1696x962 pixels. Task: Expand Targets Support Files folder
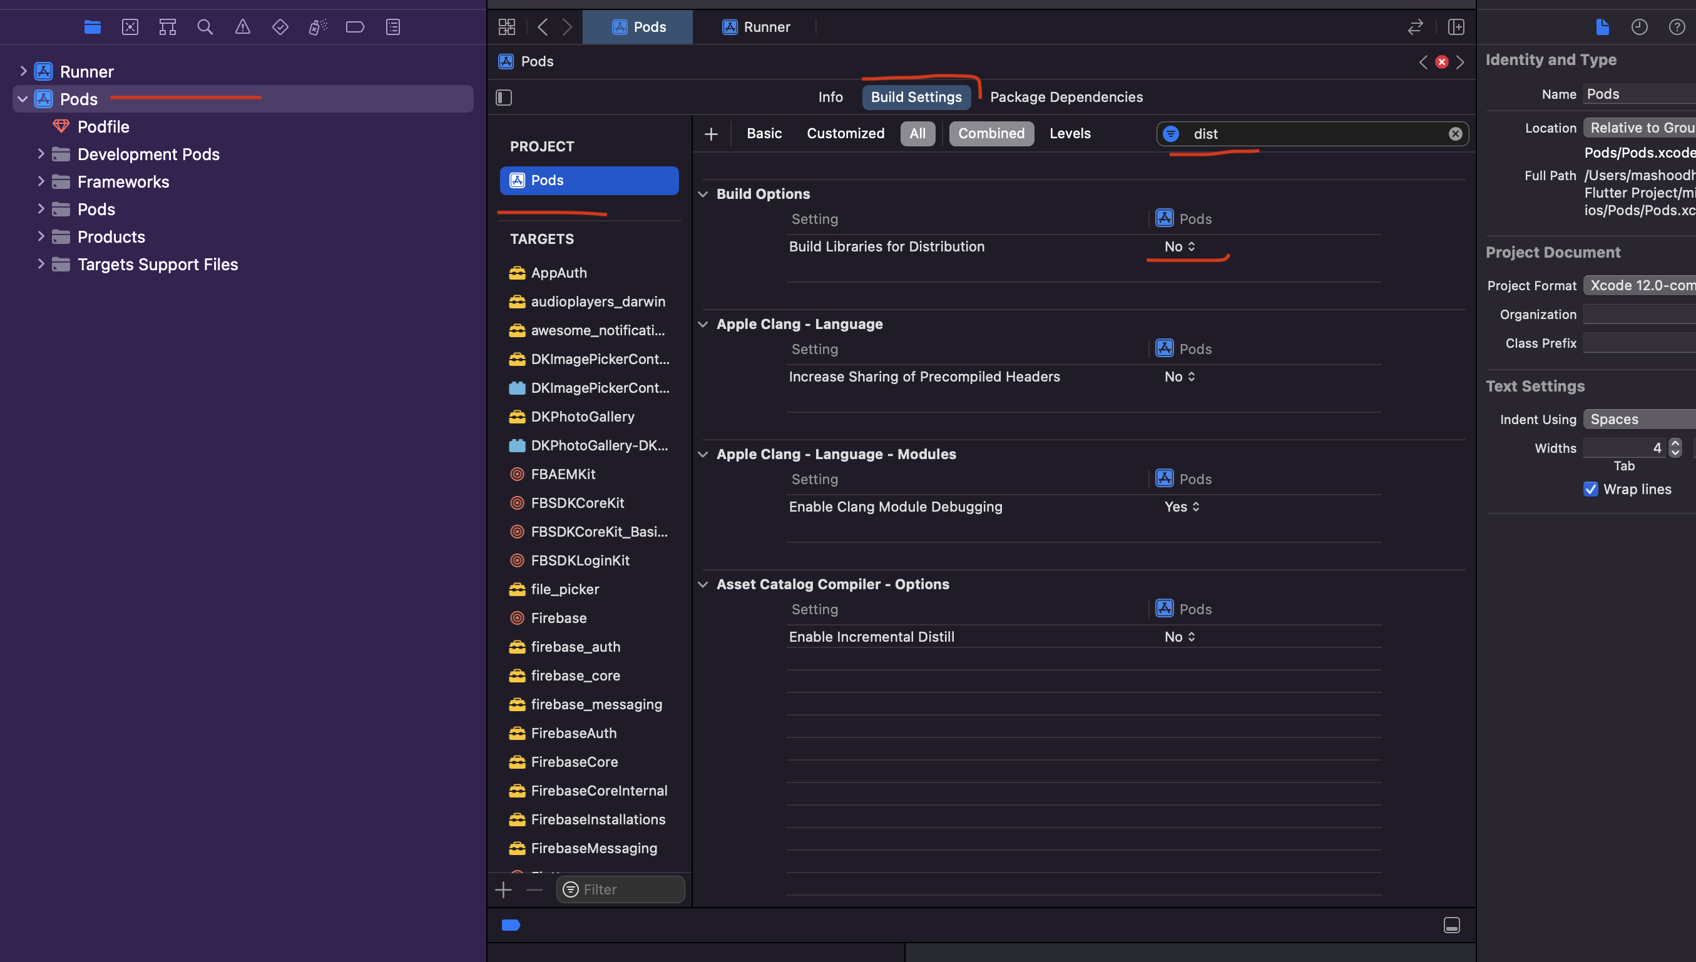pos(41,263)
